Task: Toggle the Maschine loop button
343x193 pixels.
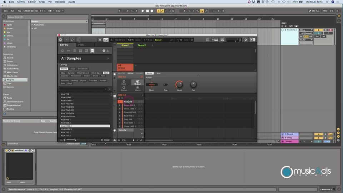Action: pyautogui.click(x=106, y=40)
